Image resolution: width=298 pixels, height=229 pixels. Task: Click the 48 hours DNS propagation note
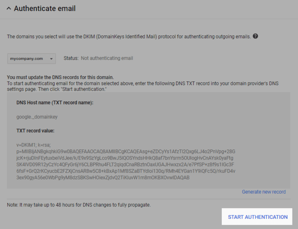coord(79,205)
